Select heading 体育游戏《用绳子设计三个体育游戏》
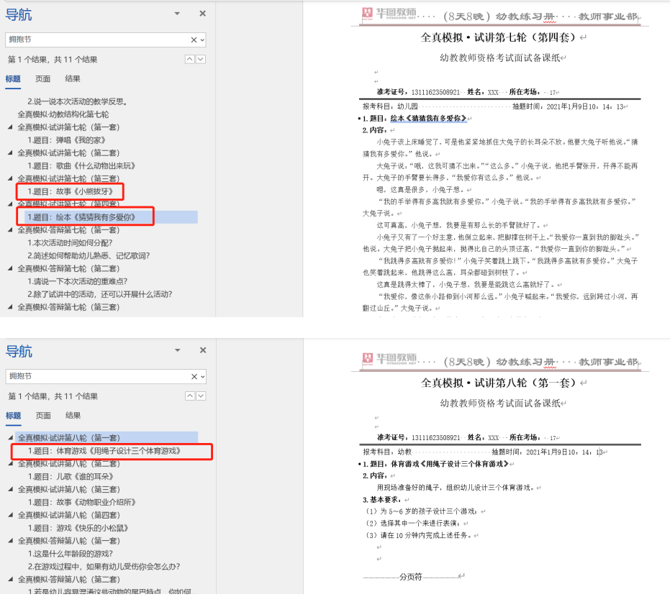 tap(103, 451)
